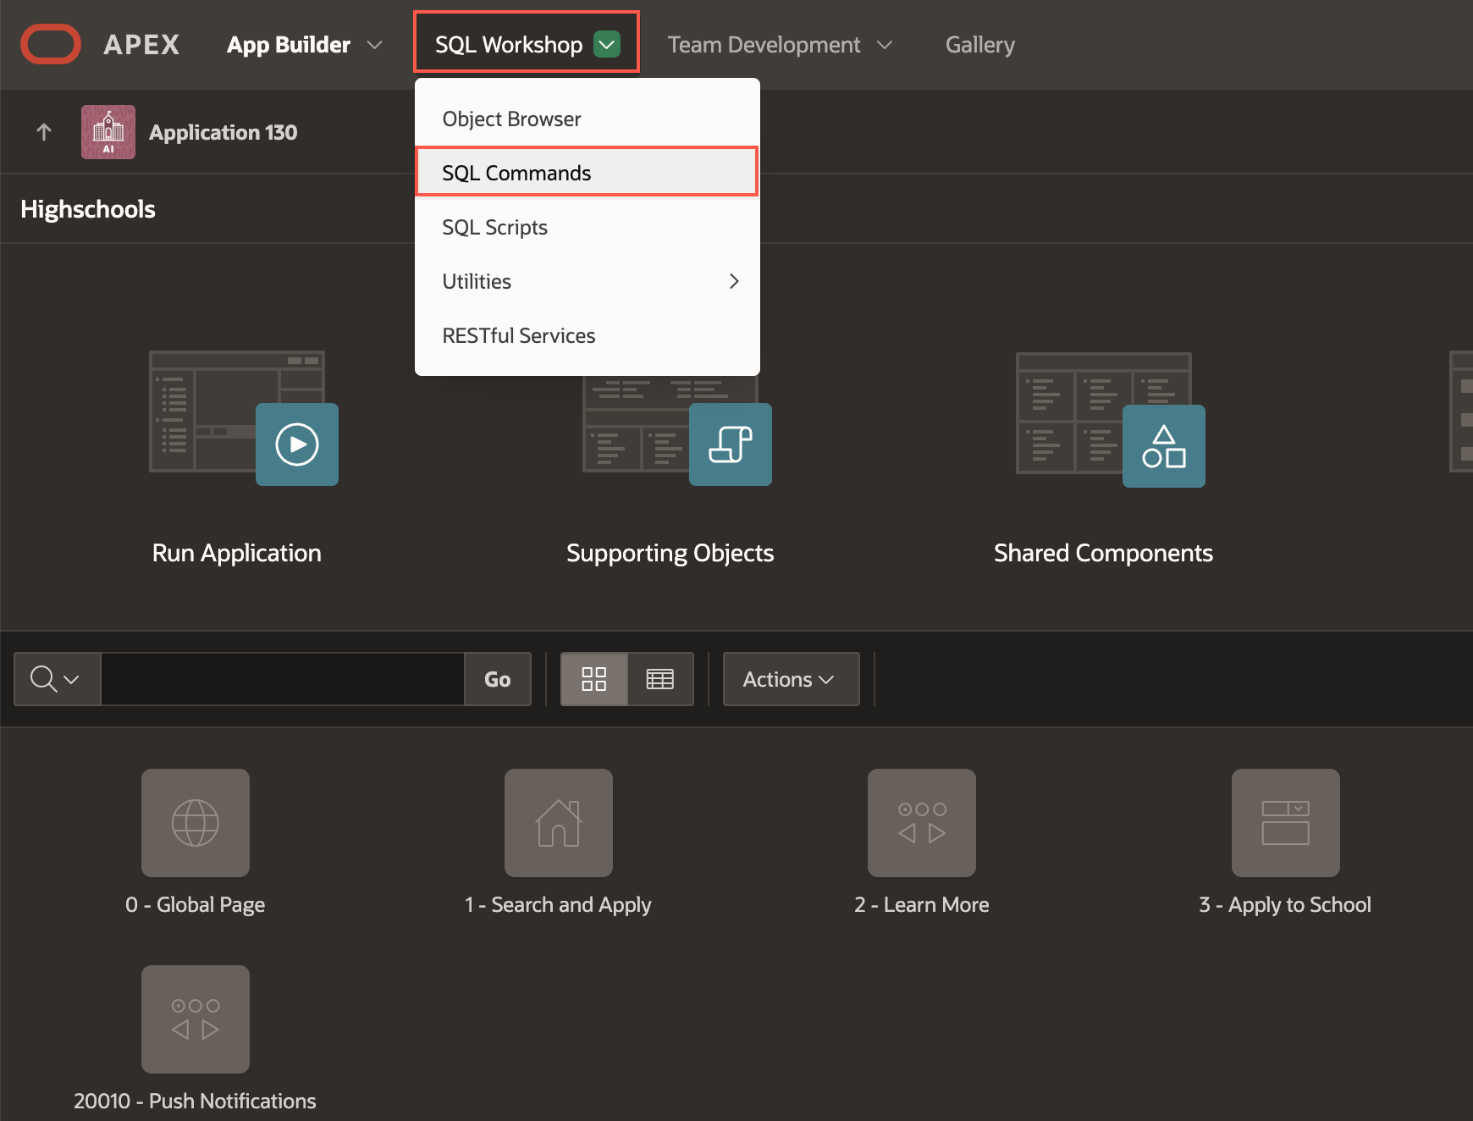
Task: Click the SQL Workshop menu label
Action: point(508,44)
